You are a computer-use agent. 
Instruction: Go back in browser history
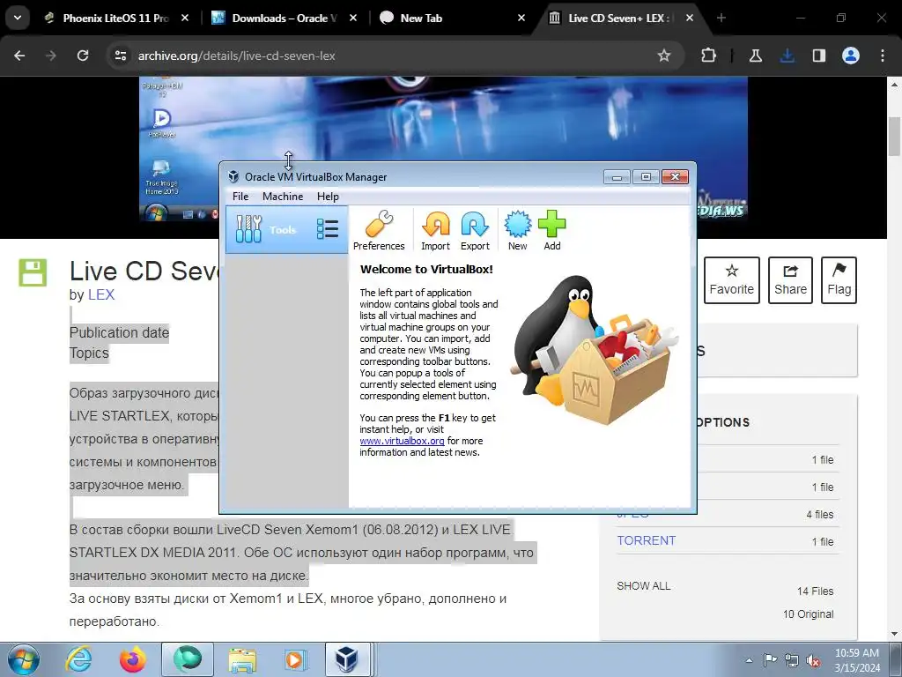coord(19,56)
